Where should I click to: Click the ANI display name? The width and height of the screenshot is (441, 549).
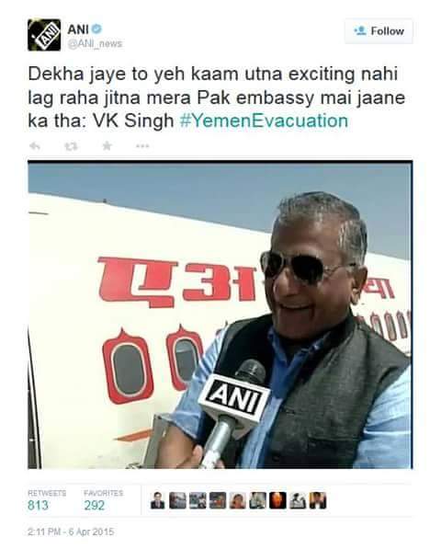(x=78, y=29)
